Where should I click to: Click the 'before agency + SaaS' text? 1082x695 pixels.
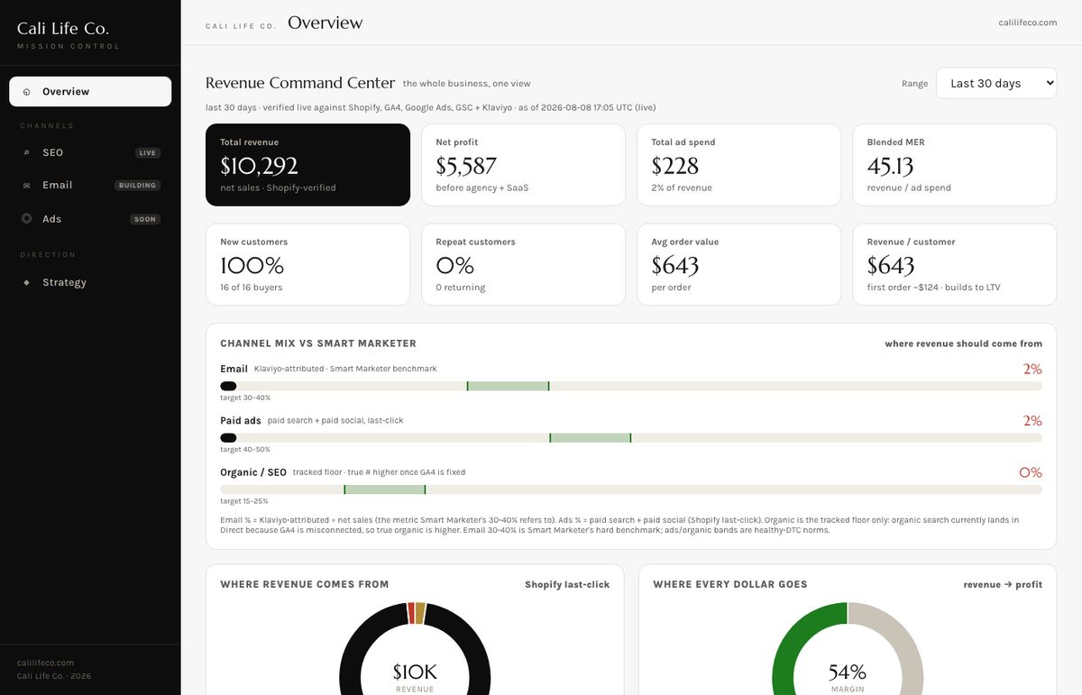tap(482, 188)
